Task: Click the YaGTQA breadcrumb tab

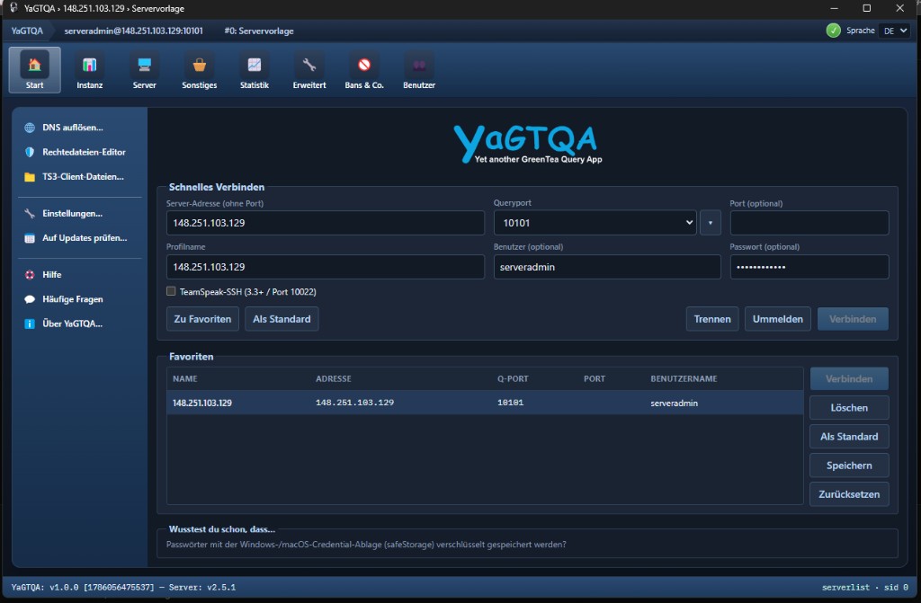Action: click(x=27, y=31)
